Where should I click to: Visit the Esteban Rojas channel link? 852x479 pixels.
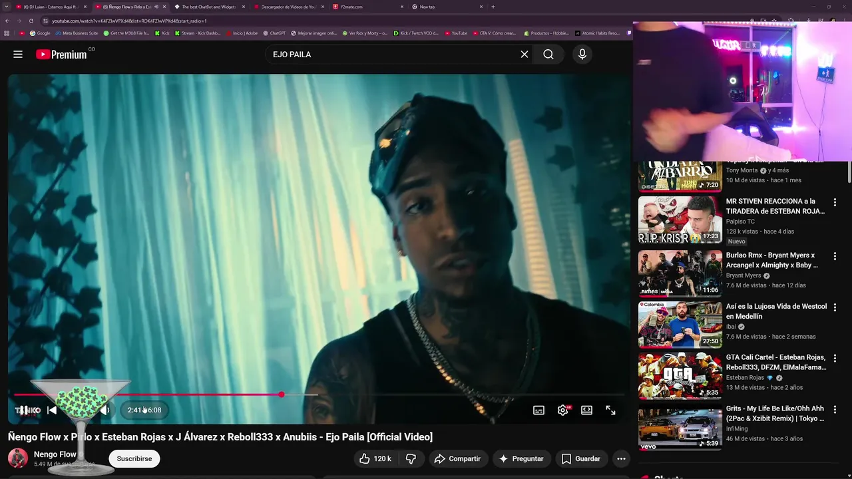click(x=745, y=378)
